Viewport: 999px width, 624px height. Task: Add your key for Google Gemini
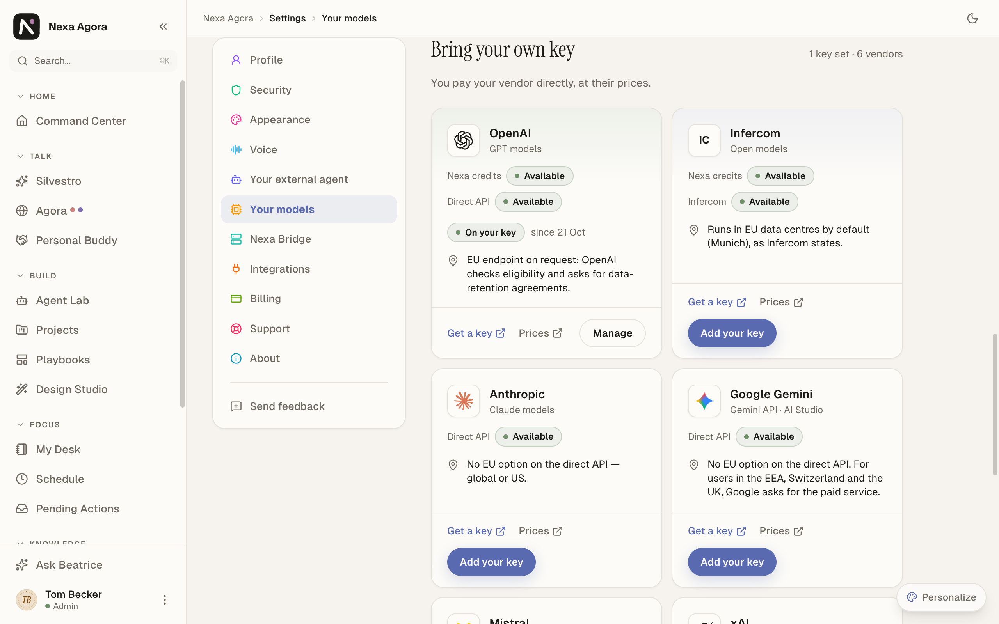(x=732, y=562)
